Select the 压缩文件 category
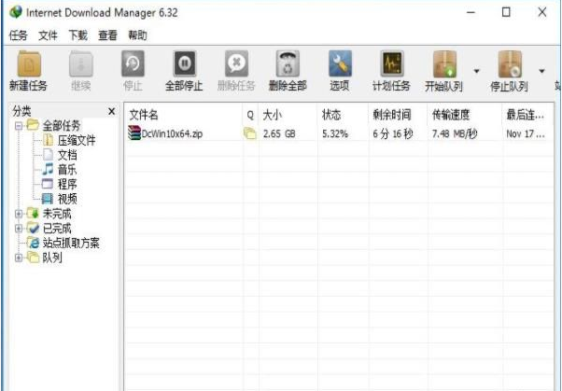Viewport: 562px width, 391px height. click(x=77, y=141)
